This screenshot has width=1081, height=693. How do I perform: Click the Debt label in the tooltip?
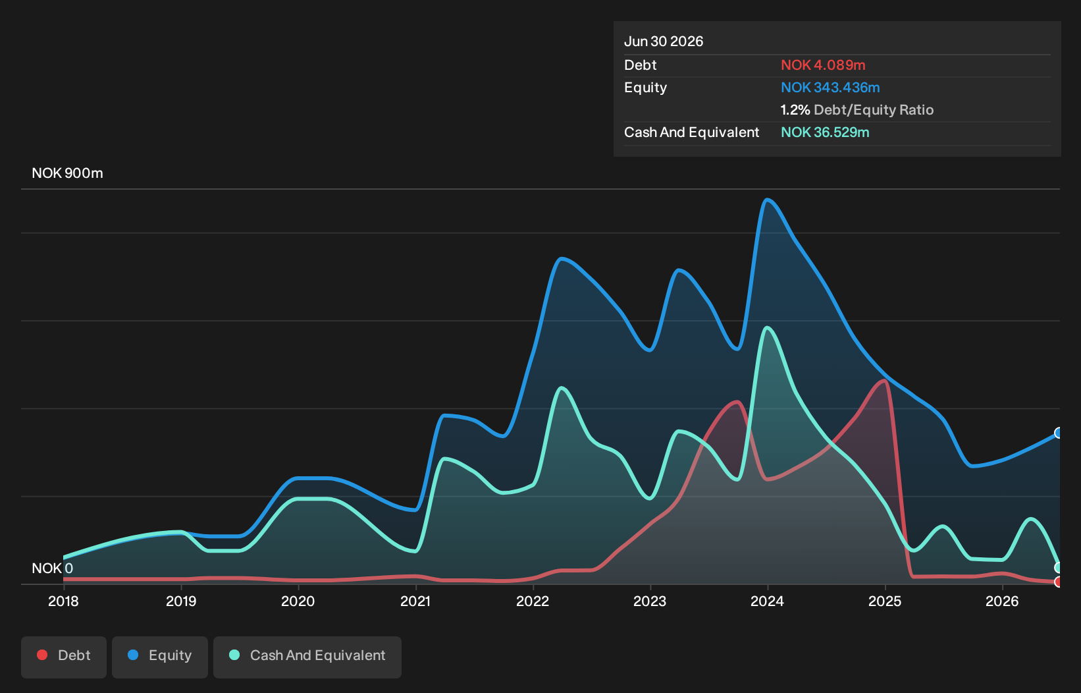pyautogui.click(x=641, y=65)
